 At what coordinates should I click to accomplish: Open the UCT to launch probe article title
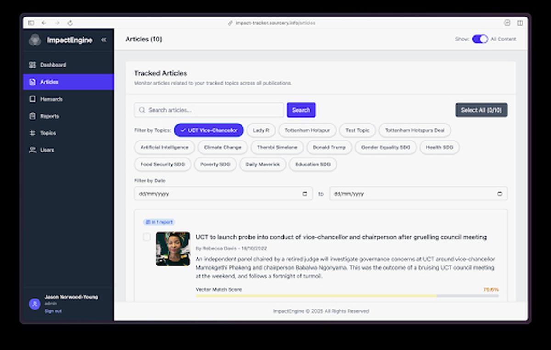(x=341, y=237)
